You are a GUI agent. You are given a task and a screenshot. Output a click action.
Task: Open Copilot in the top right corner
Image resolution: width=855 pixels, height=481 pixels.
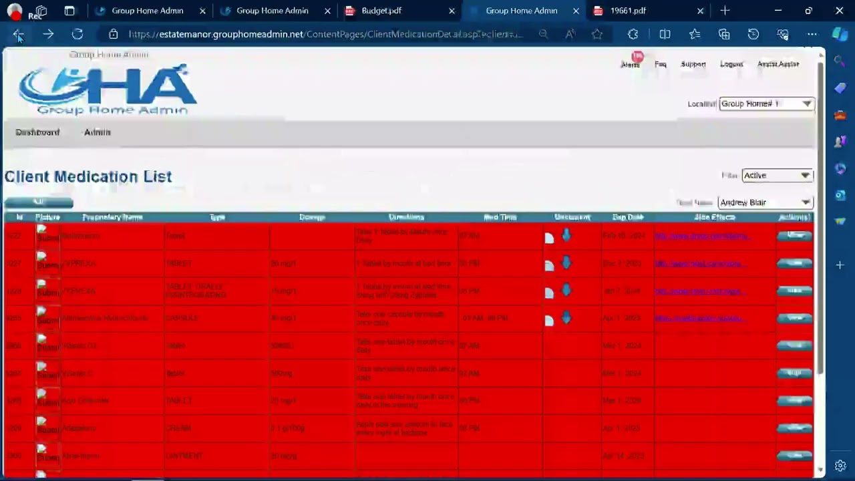[840, 34]
